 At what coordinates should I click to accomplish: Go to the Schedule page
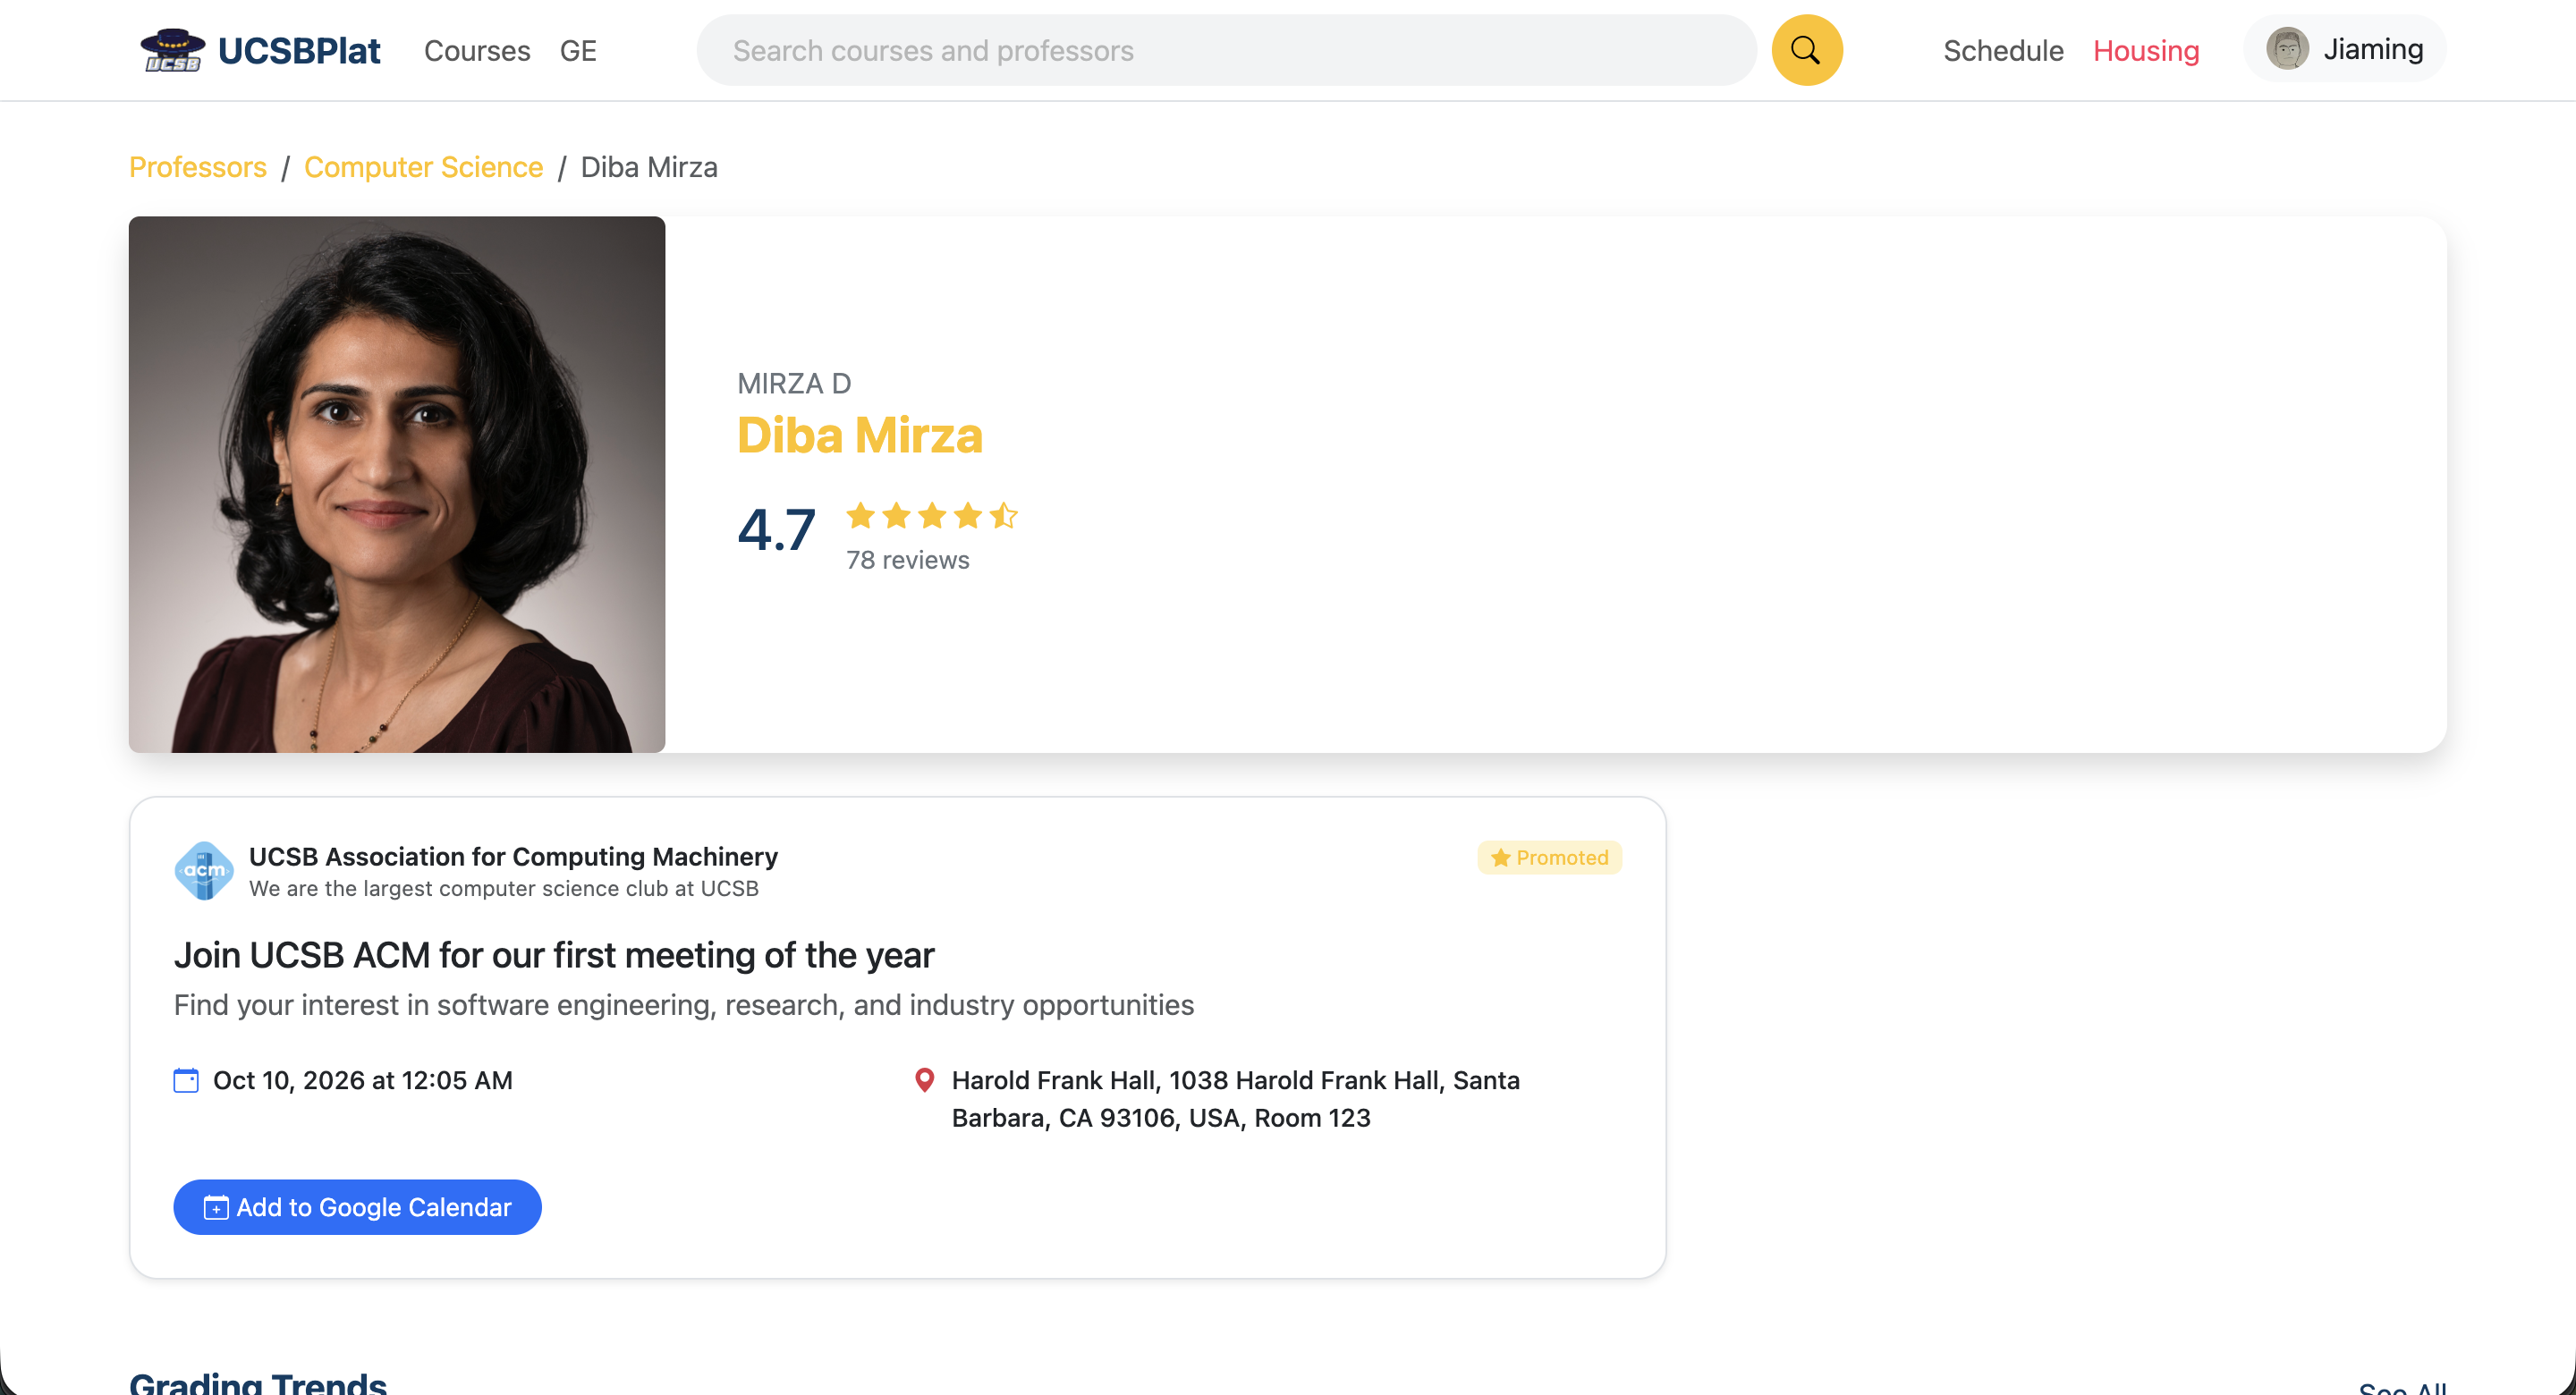[x=2002, y=50]
